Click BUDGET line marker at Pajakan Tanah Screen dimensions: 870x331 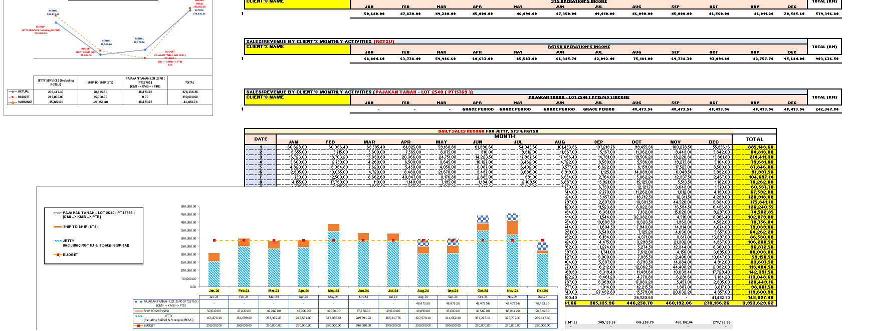[145, 58]
